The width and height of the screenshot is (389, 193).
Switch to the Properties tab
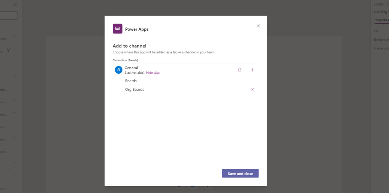coord(381,20)
